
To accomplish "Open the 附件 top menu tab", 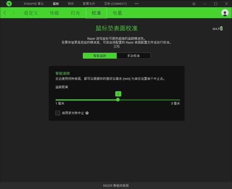I will tap(71, 4).
